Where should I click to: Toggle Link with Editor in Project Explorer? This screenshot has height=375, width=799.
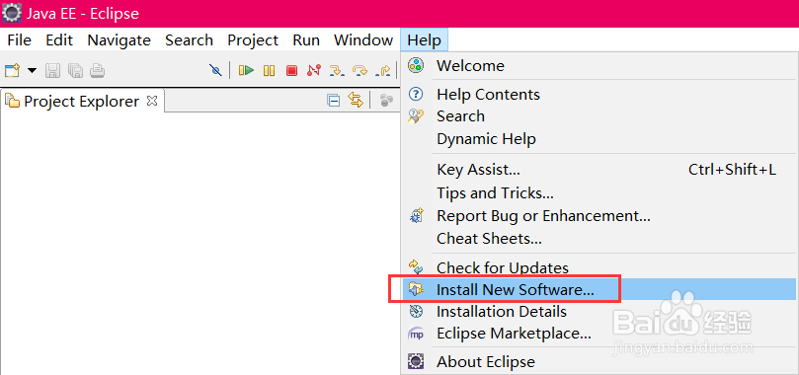coord(356,100)
